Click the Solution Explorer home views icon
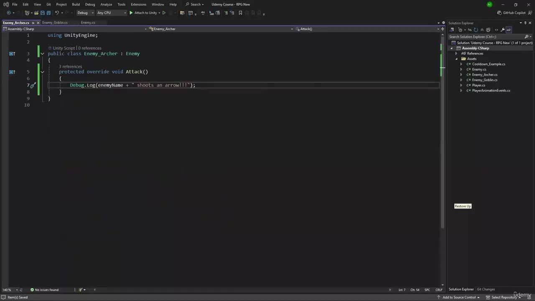535x301 pixels. coord(452,30)
